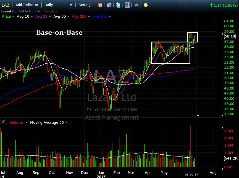Screen dimensions: 239x178
Task: Click the white up-triangle marker under the price chart
Action: [x=198, y=115]
